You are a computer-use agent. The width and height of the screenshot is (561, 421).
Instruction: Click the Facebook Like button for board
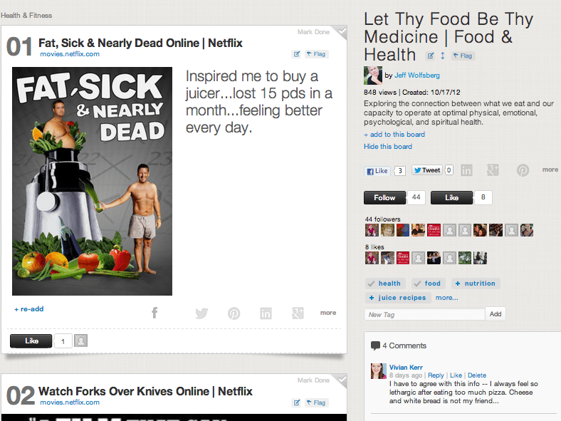377,171
